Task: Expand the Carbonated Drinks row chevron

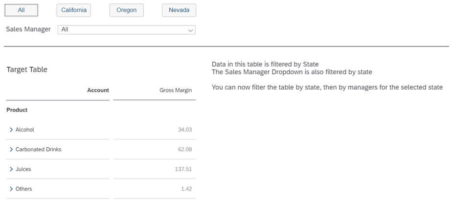Action: pyautogui.click(x=11, y=149)
